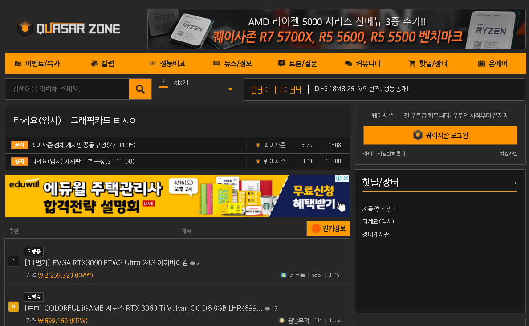529x326 pixels.
Task: Click the comment bubble on EVGA RTX3090 post
Action: [x=192, y=263]
